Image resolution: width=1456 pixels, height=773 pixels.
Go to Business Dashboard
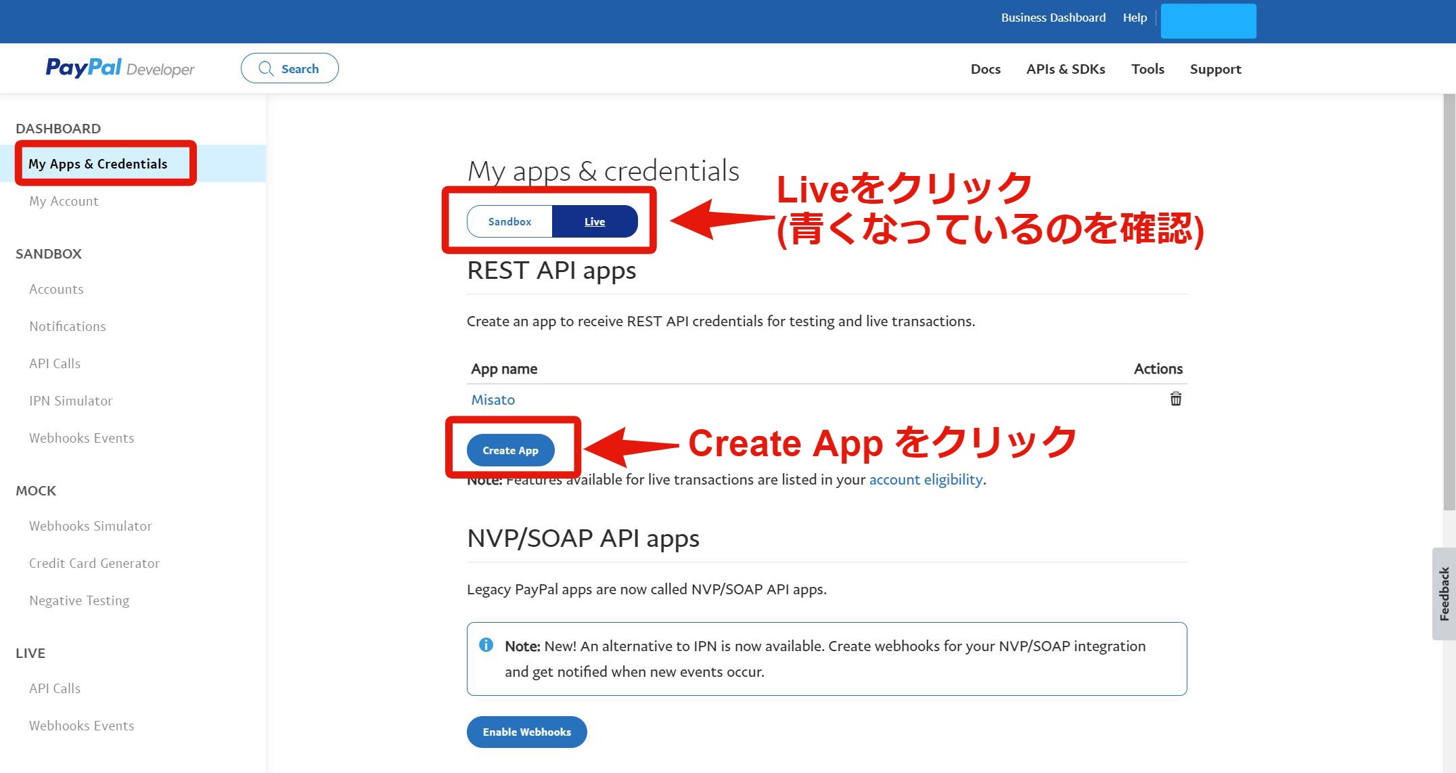(x=1053, y=18)
